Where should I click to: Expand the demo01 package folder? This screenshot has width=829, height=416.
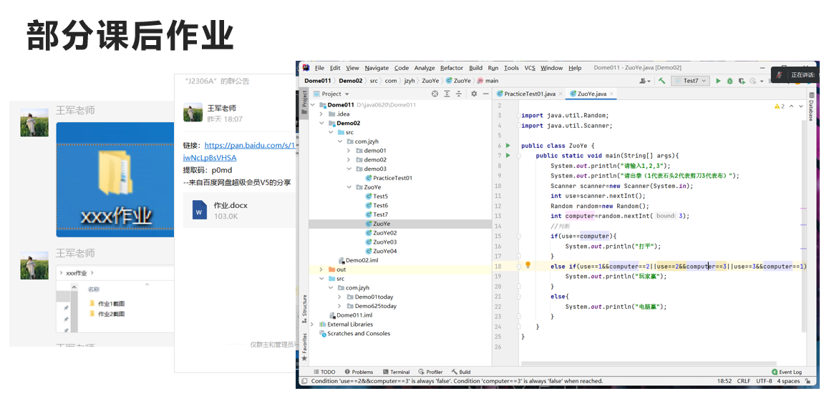click(x=349, y=151)
